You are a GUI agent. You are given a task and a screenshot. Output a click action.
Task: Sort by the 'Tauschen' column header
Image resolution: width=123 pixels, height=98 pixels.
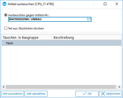click(x=9, y=38)
